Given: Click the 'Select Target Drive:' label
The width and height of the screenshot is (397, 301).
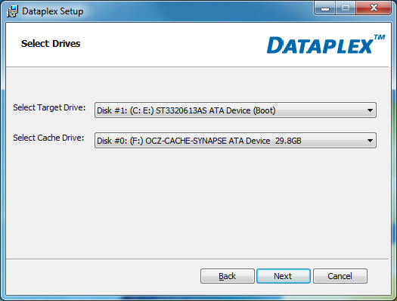Looking at the screenshot, I should pos(49,107).
